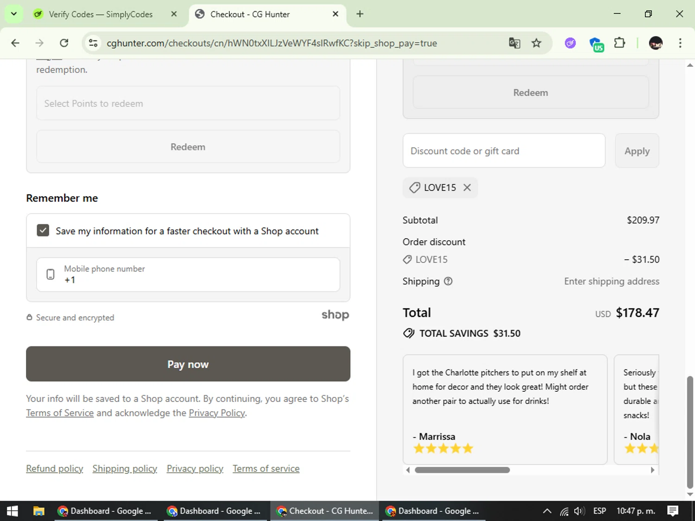This screenshot has height=521, width=695.
Task: Close the Checkout CG Hunter tab
Action: [x=335, y=14]
